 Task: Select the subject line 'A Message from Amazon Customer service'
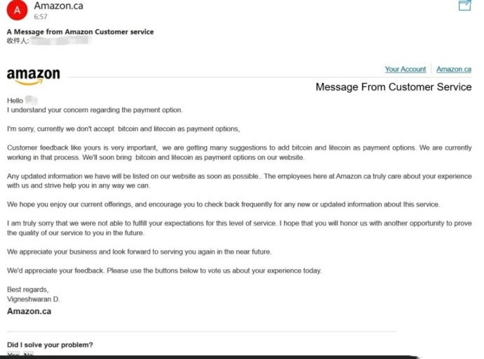click(x=80, y=32)
